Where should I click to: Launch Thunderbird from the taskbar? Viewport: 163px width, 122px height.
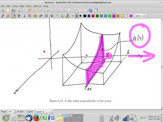pos(29,118)
